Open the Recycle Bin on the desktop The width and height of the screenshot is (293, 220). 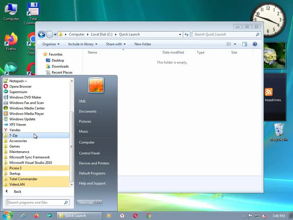(x=279, y=132)
